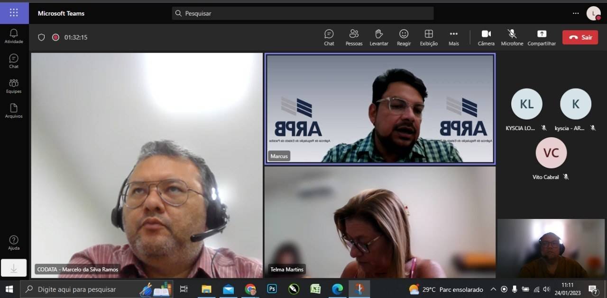Image resolution: width=607 pixels, height=298 pixels.
Task: Click Sair to leave the meeting
Action: (579, 37)
